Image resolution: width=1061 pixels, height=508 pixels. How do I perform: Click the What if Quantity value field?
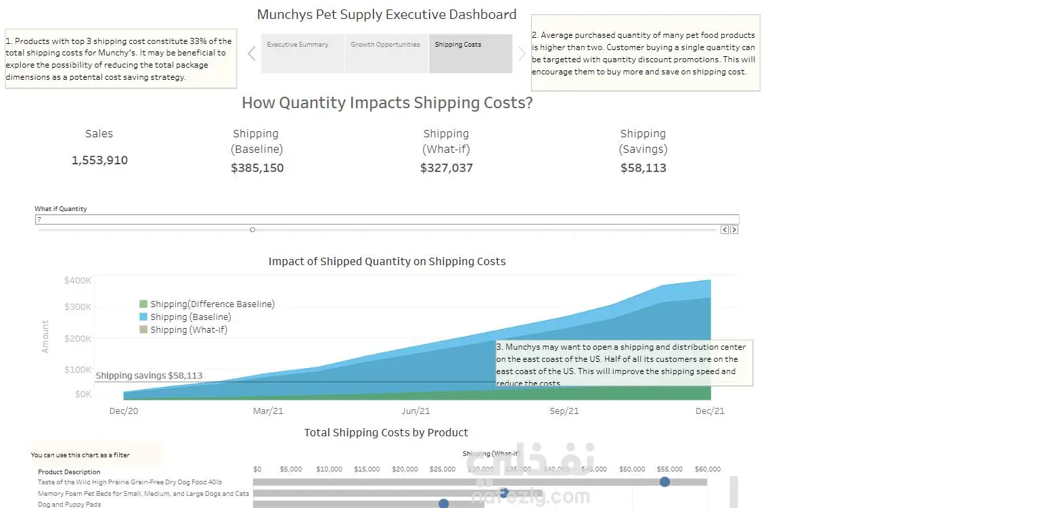(387, 219)
